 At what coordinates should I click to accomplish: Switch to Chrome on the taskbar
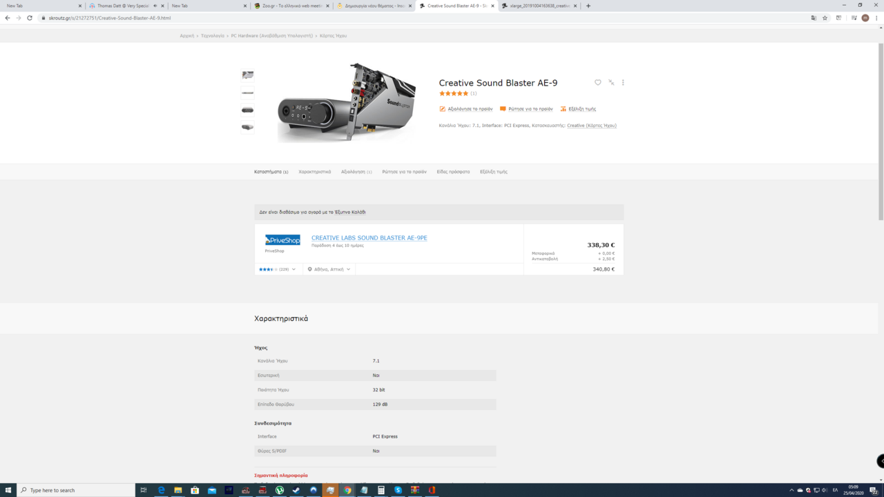click(x=347, y=490)
